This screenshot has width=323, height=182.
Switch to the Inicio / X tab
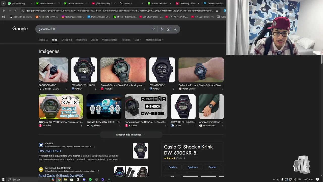coord(128,4)
